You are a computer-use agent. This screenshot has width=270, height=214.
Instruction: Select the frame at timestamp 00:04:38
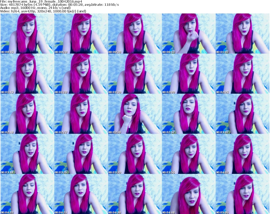135,194
